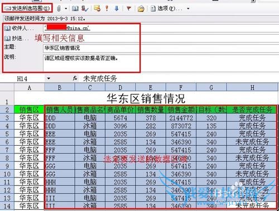The width and height of the screenshot is (279, 211).
Task: Click cell B11 containing HHH
Action: coord(60,182)
